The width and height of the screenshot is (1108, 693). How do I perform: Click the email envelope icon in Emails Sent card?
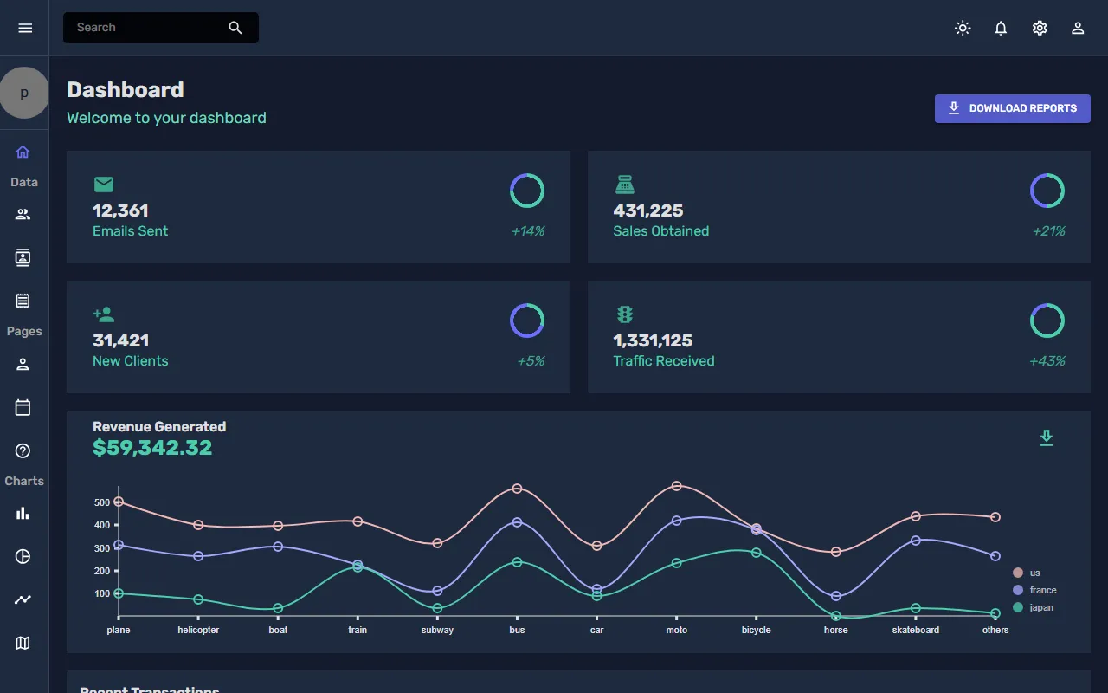point(104,185)
